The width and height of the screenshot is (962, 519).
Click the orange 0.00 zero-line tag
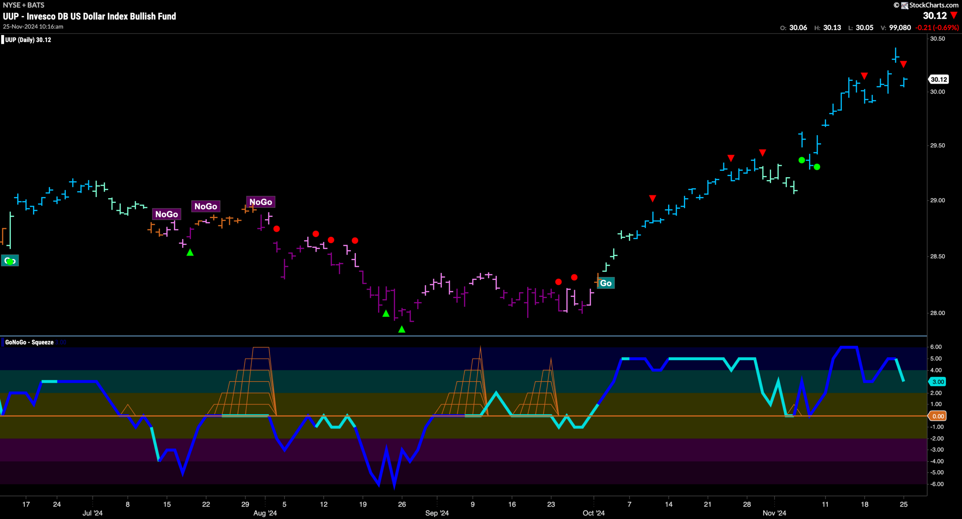coord(938,416)
